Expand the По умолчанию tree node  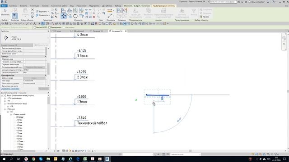pyautogui.click(x=5, y=98)
